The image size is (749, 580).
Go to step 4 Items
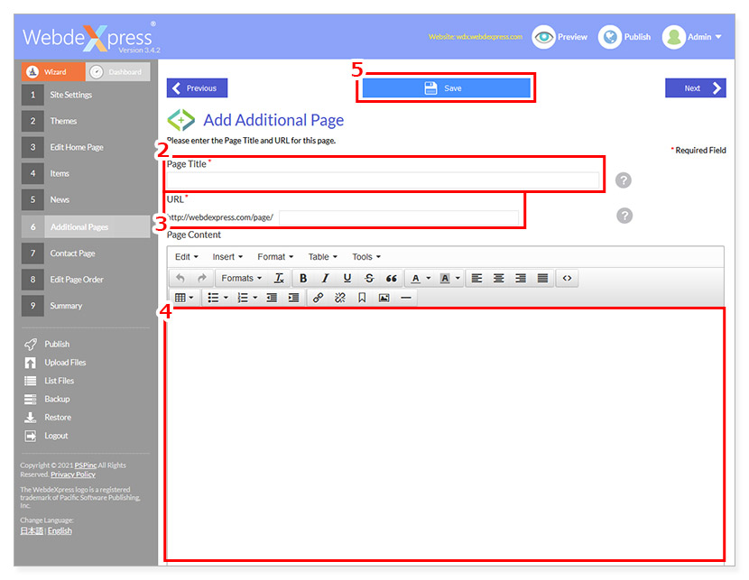point(86,173)
